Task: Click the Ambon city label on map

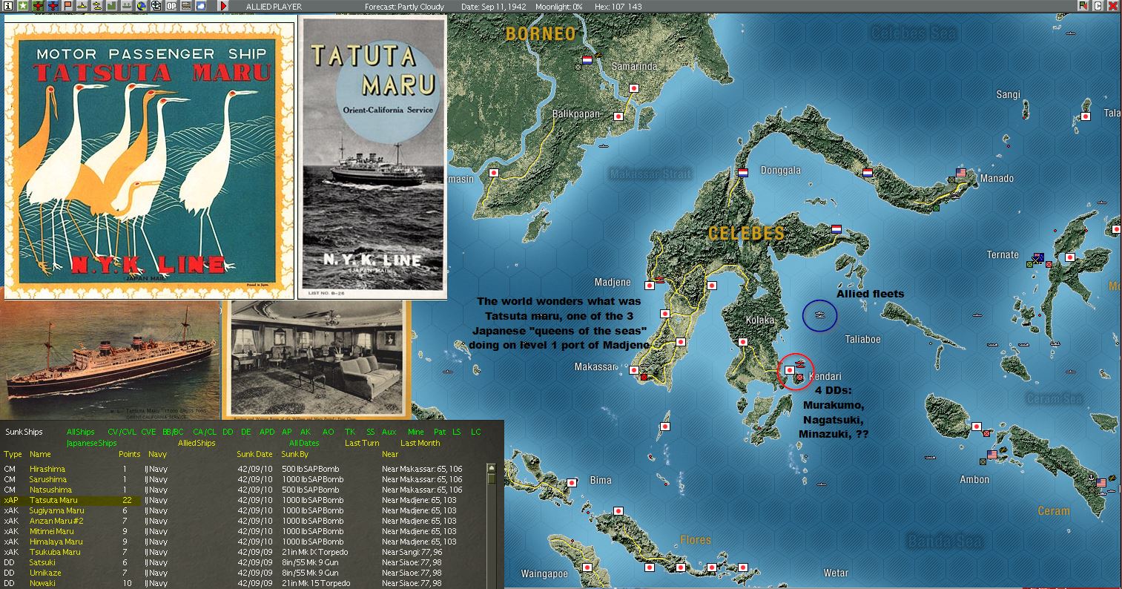Action: [x=974, y=479]
